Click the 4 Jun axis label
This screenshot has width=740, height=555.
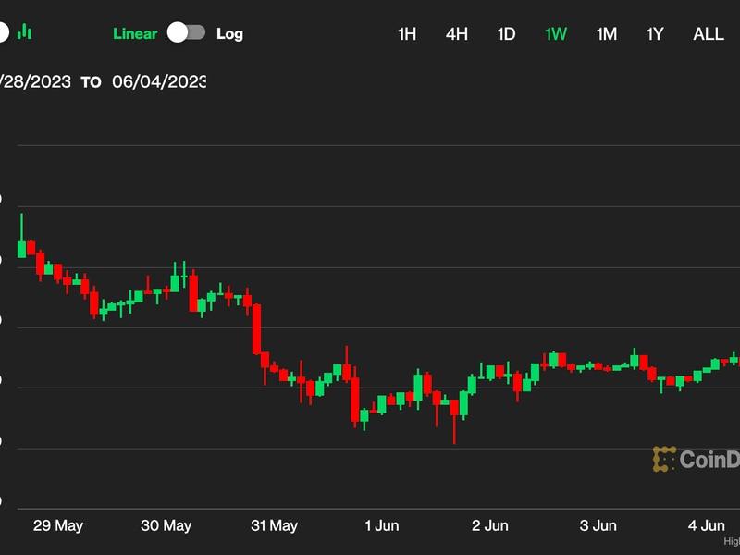click(x=706, y=525)
